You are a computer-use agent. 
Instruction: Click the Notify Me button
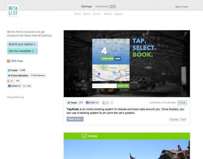[x=123, y=86]
